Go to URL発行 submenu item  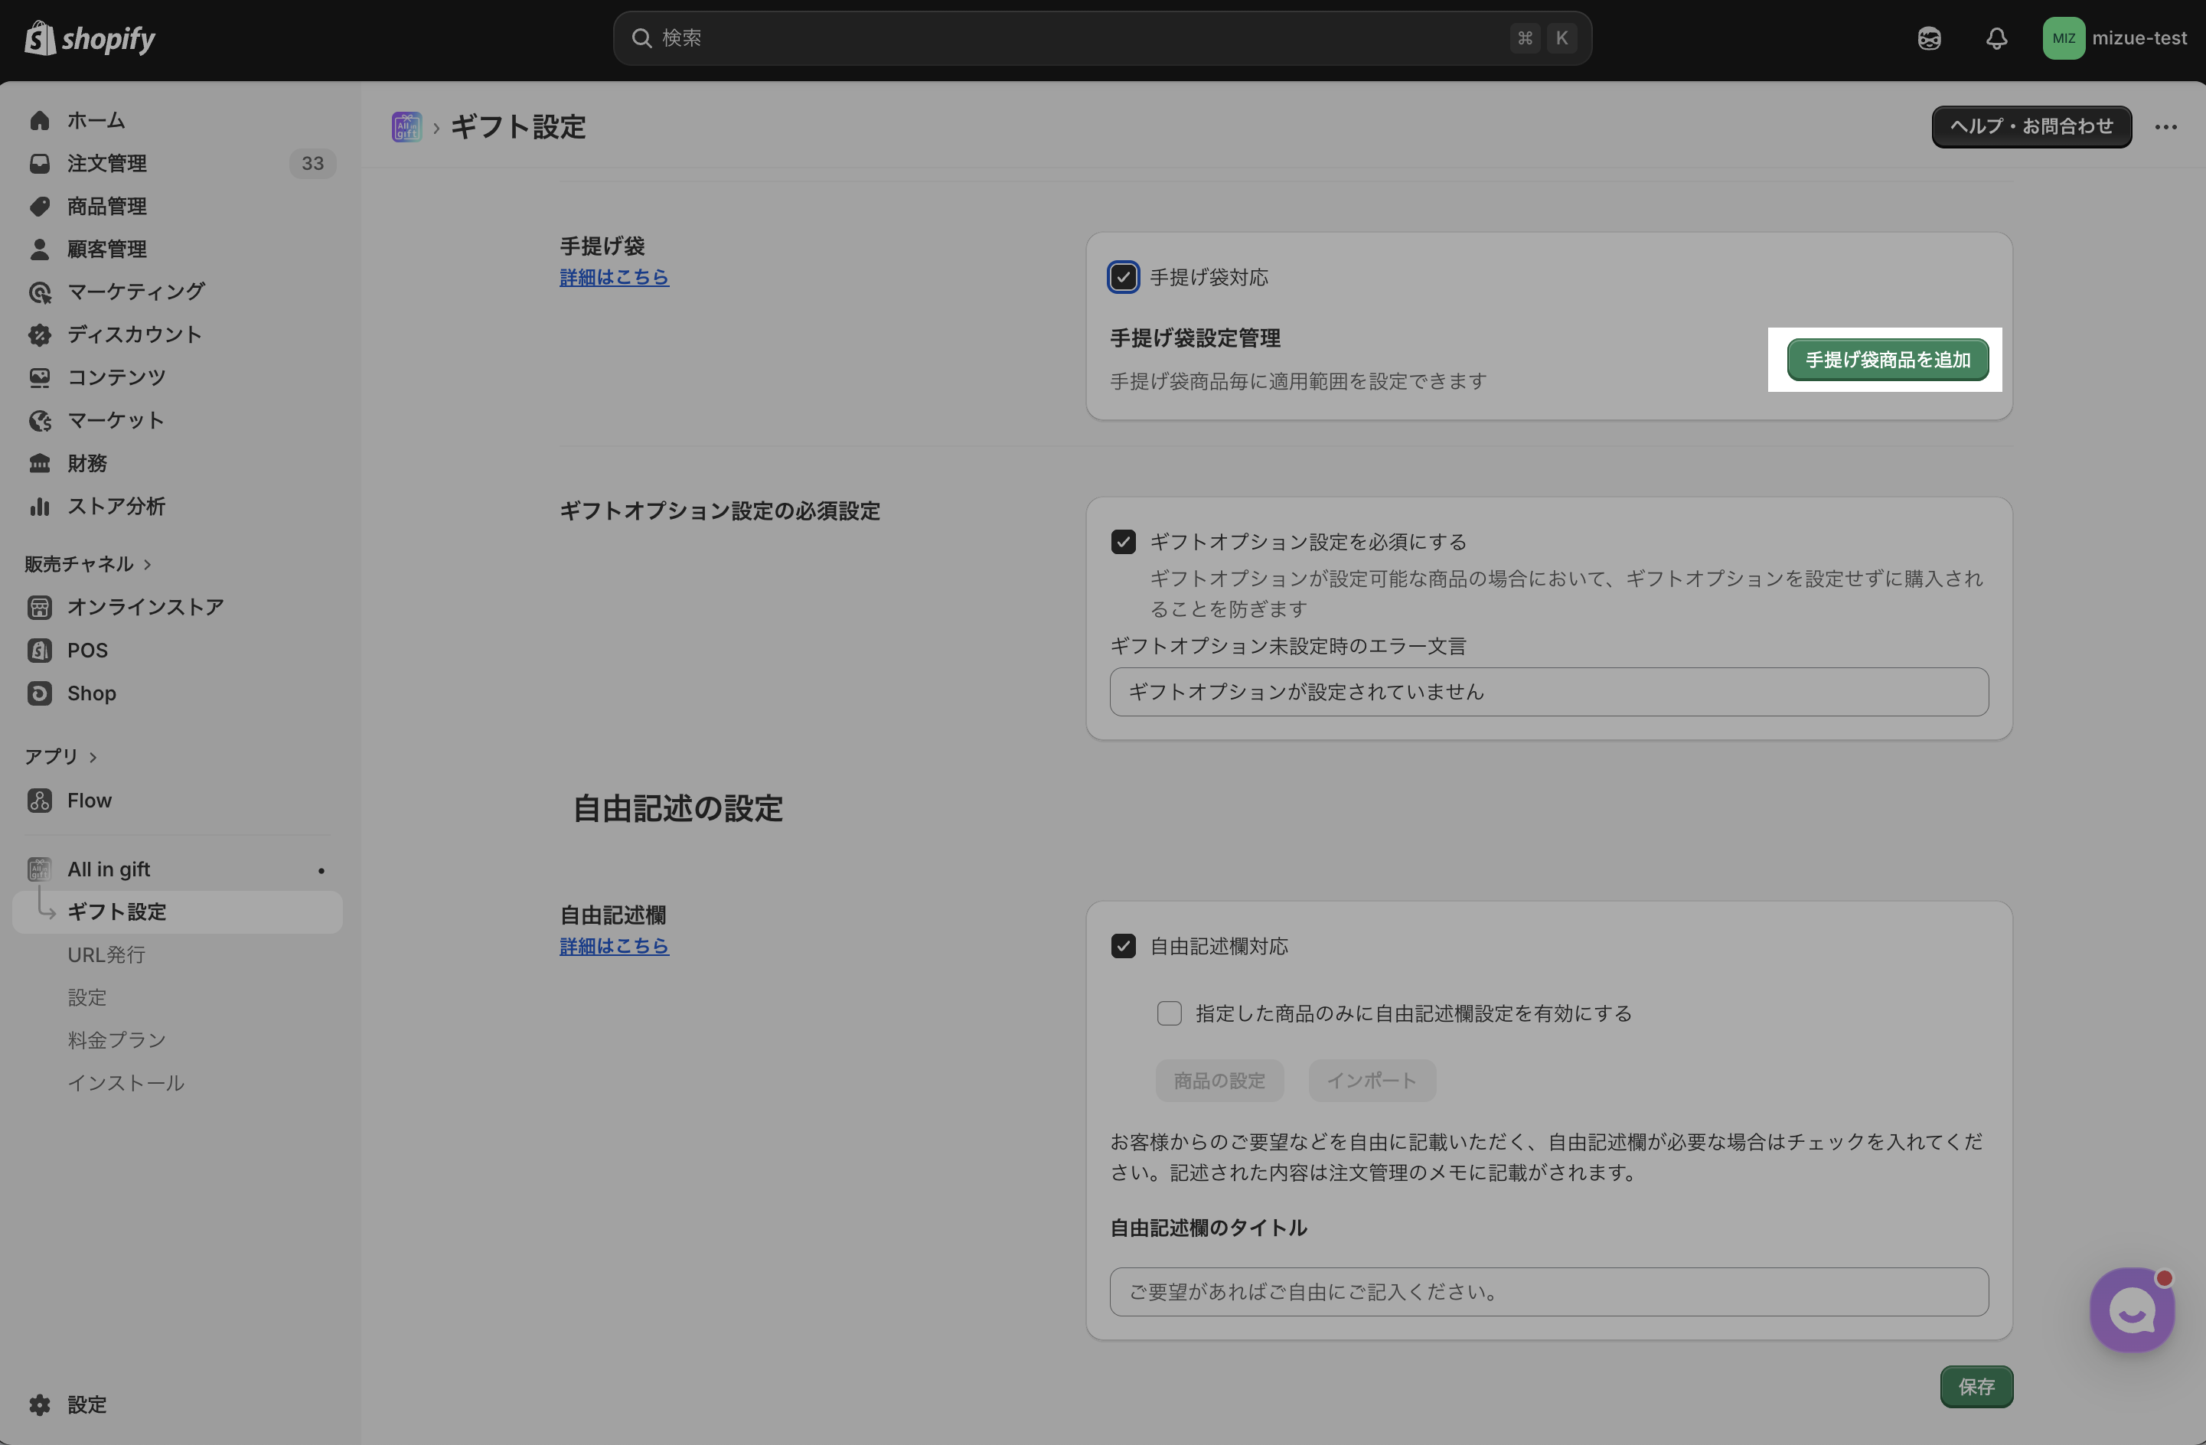tap(106, 954)
